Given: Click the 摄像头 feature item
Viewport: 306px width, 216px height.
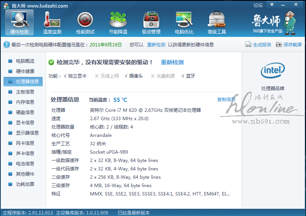Looking at the screenshot, I should [x=134, y=76].
